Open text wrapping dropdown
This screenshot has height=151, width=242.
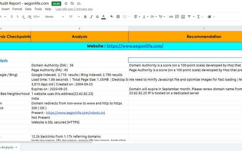[x=153, y=17]
